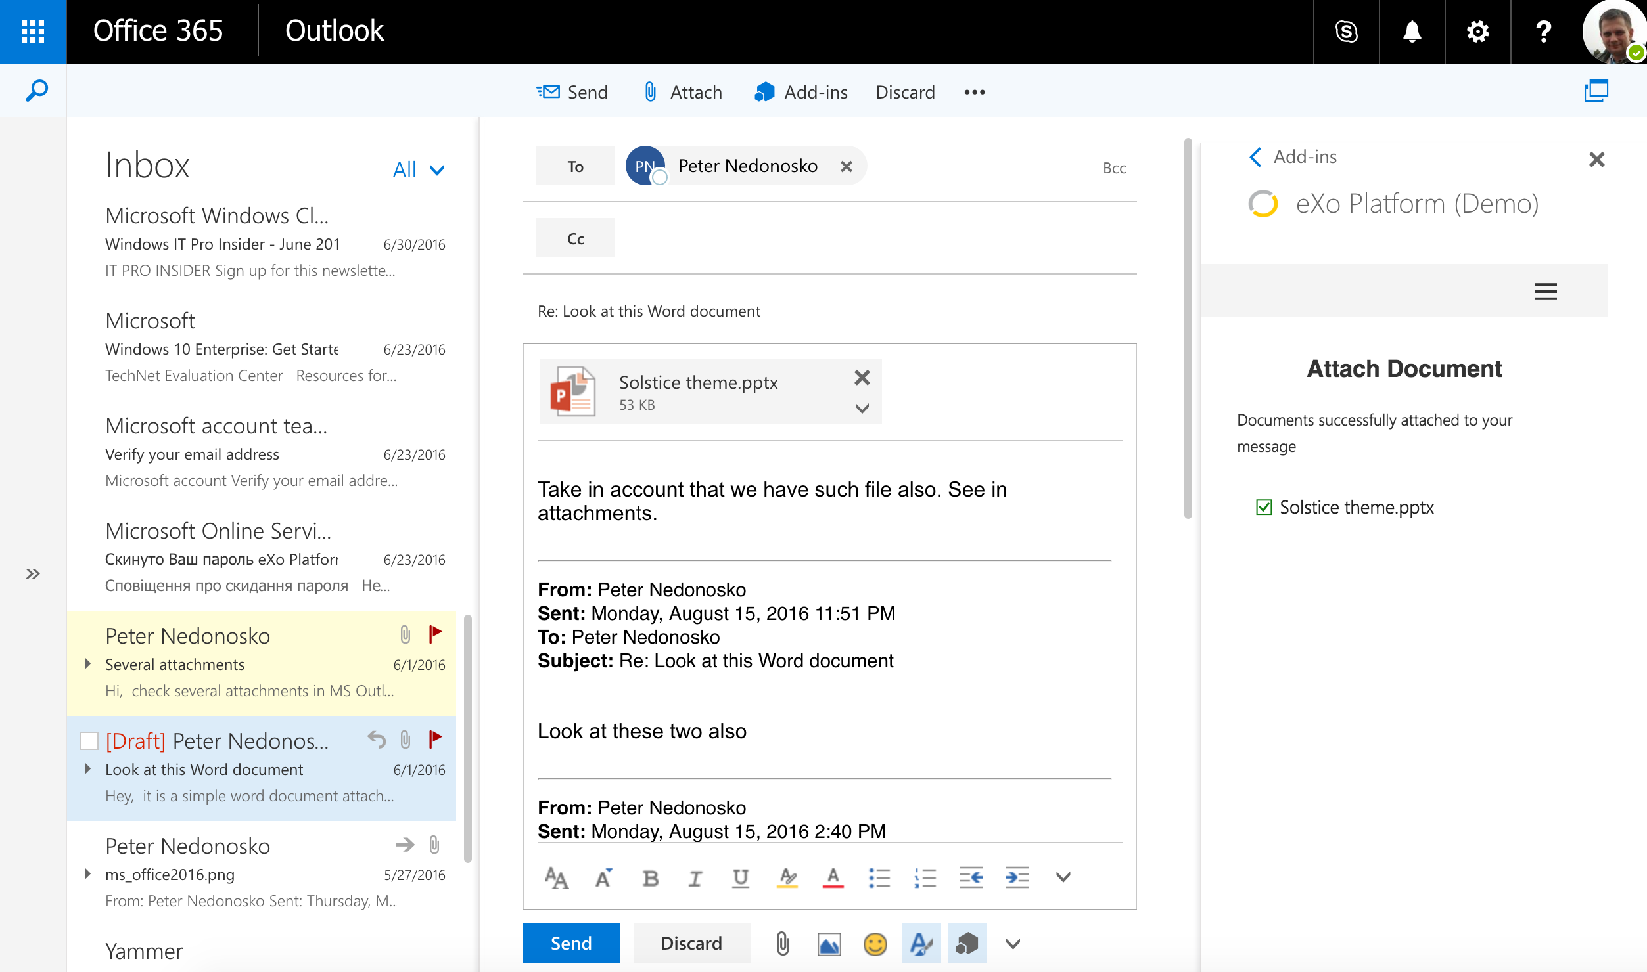Screen dimensions: 1647x972
Task: Insert an emoji with the smiley icon
Action: (875, 944)
